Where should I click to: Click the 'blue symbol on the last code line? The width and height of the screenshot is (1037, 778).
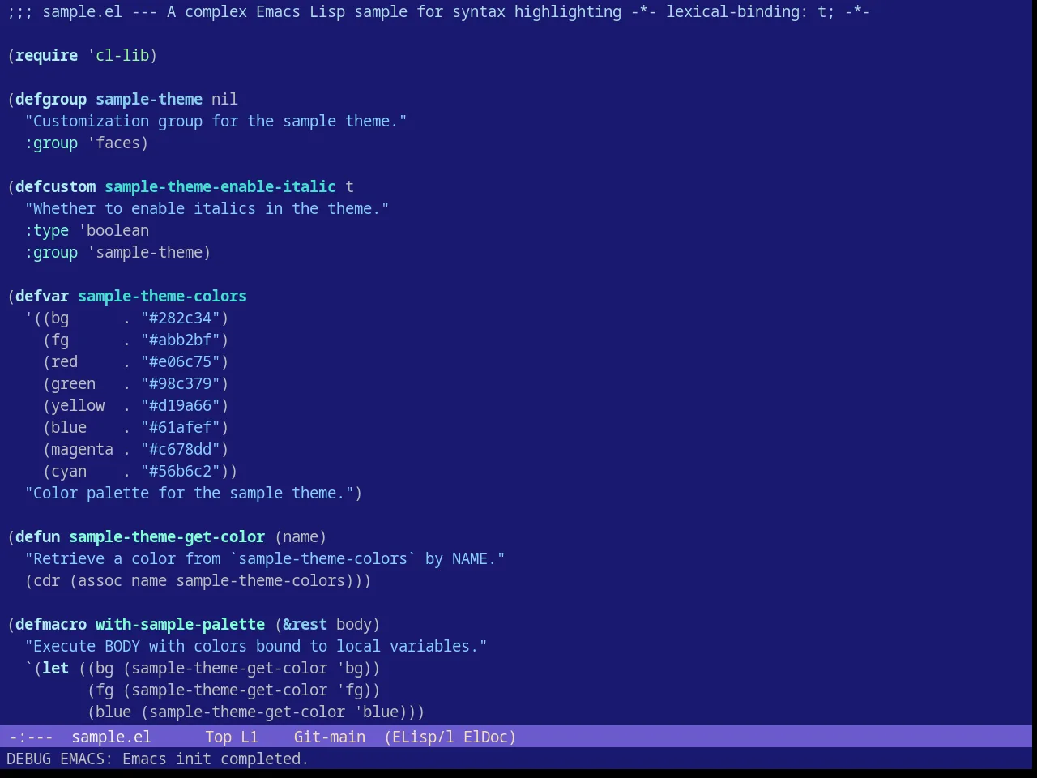pyautogui.click(x=376, y=712)
